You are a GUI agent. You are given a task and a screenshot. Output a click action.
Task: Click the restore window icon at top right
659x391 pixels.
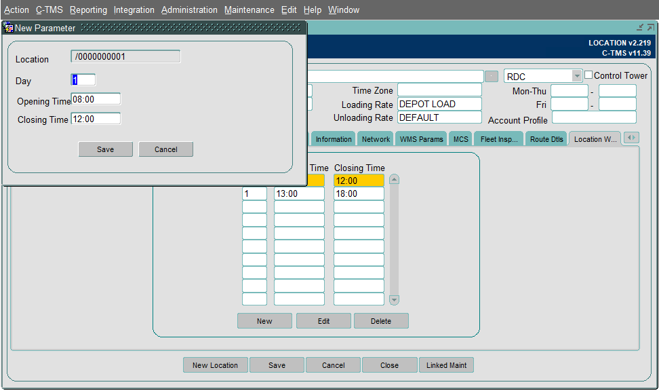pos(640,27)
